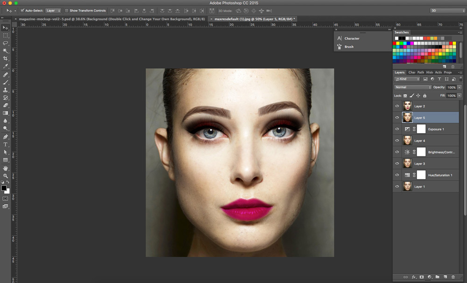Hide Layer 2 with its eye icon
467x283 pixels.
[397, 106]
